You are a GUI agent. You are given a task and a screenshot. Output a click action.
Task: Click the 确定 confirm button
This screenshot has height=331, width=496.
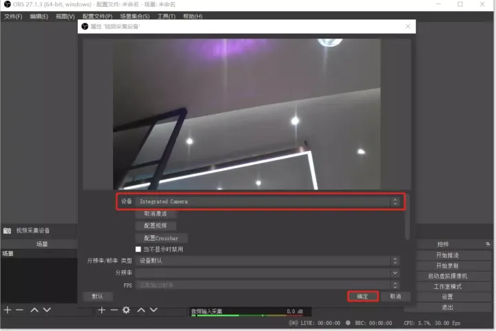363,297
